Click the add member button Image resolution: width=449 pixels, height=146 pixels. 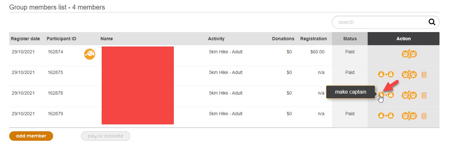tap(31, 136)
